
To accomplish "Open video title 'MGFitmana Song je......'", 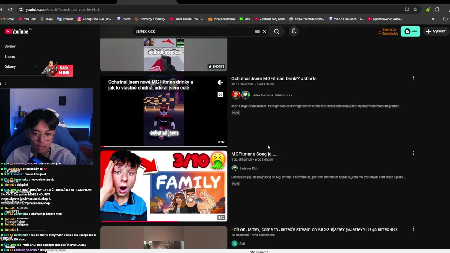I will 255,154.
